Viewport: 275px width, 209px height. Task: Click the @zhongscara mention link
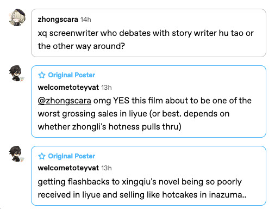point(64,101)
